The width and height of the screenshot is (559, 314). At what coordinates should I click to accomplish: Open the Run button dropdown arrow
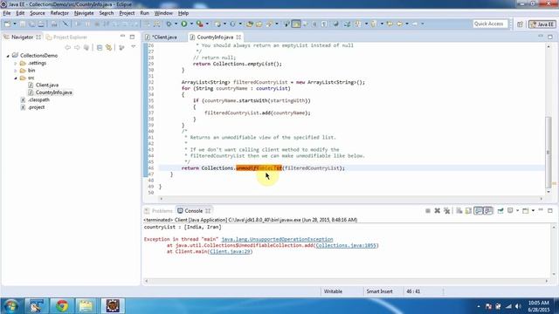click(191, 24)
